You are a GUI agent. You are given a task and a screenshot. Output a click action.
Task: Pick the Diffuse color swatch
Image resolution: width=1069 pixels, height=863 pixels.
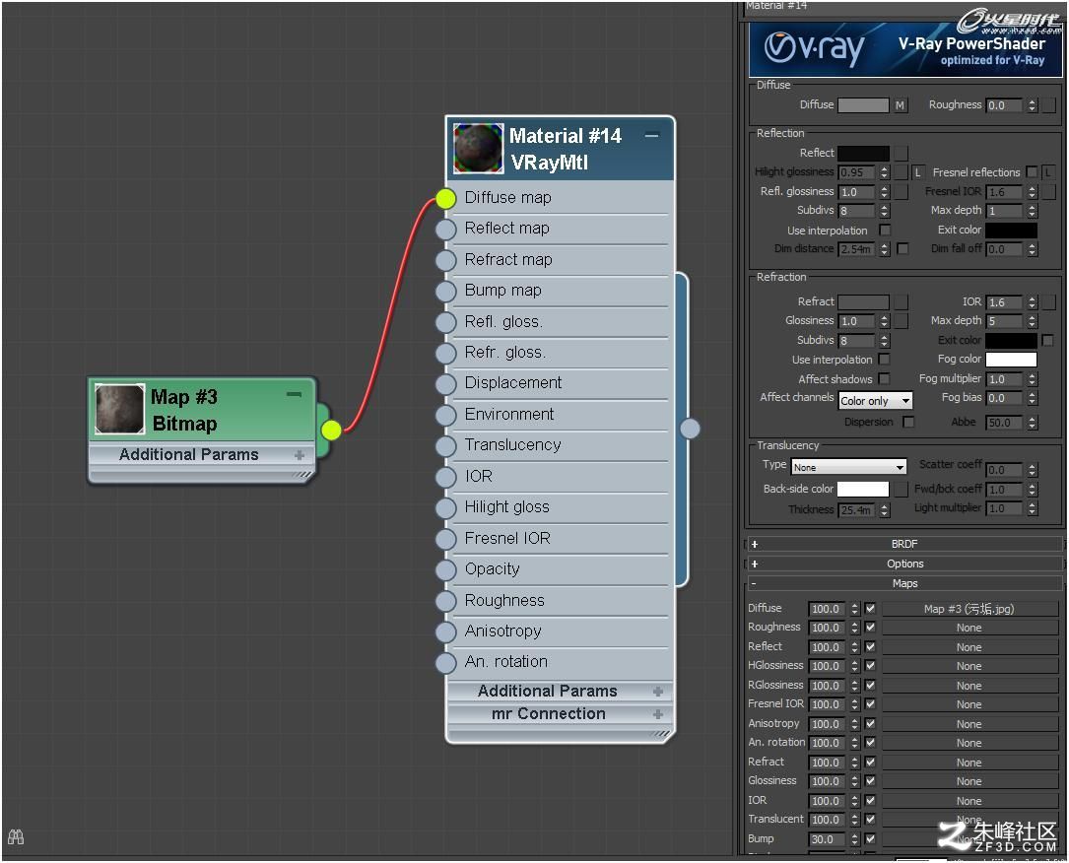(x=863, y=105)
